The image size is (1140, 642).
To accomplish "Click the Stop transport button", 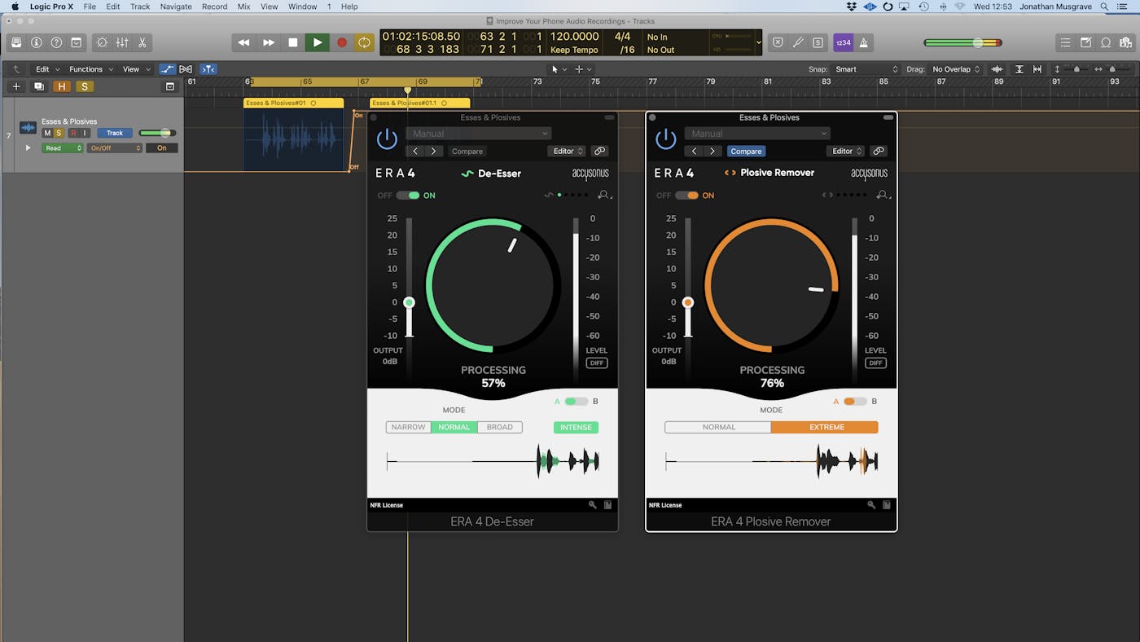I will tap(293, 42).
